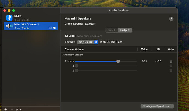Click the channel 1 volume slider knob
189x111 pixels.
click(77, 66)
